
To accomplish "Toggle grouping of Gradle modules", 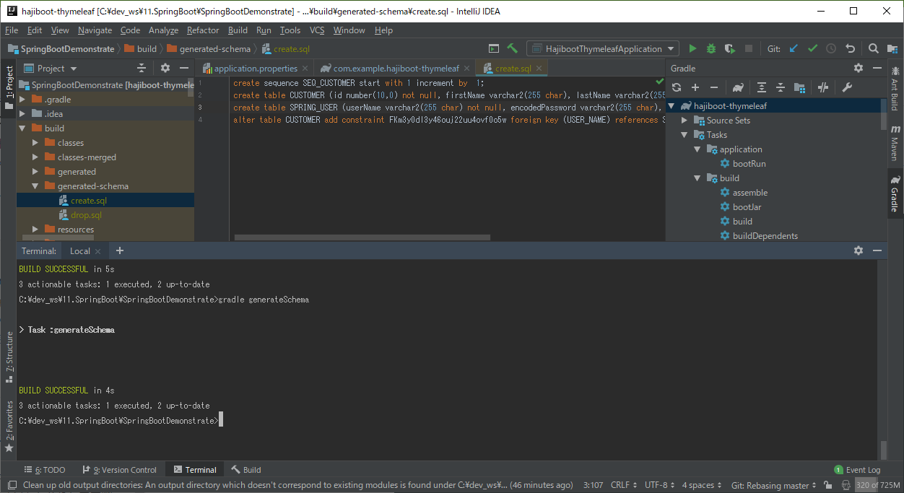I will tap(799, 87).
